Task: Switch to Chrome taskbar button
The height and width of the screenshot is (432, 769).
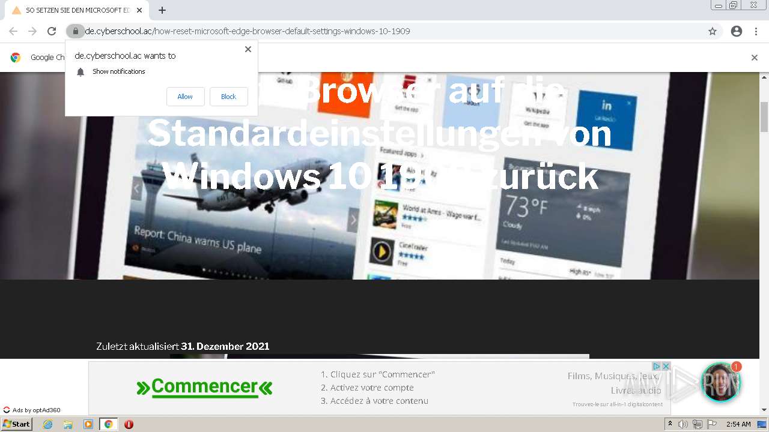Action: [x=108, y=424]
